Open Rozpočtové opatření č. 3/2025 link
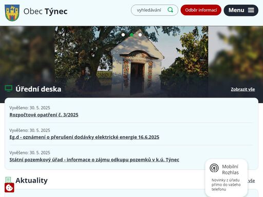 pos(44,115)
